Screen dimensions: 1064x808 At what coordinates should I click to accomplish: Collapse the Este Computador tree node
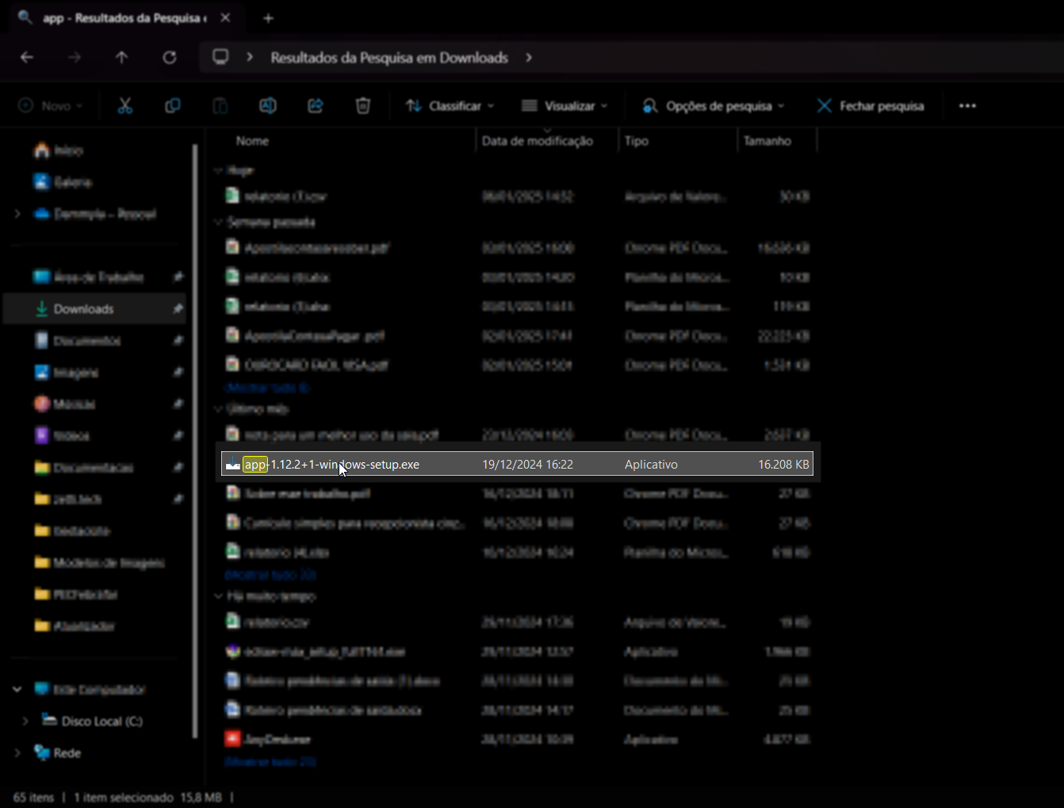(17, 689)
